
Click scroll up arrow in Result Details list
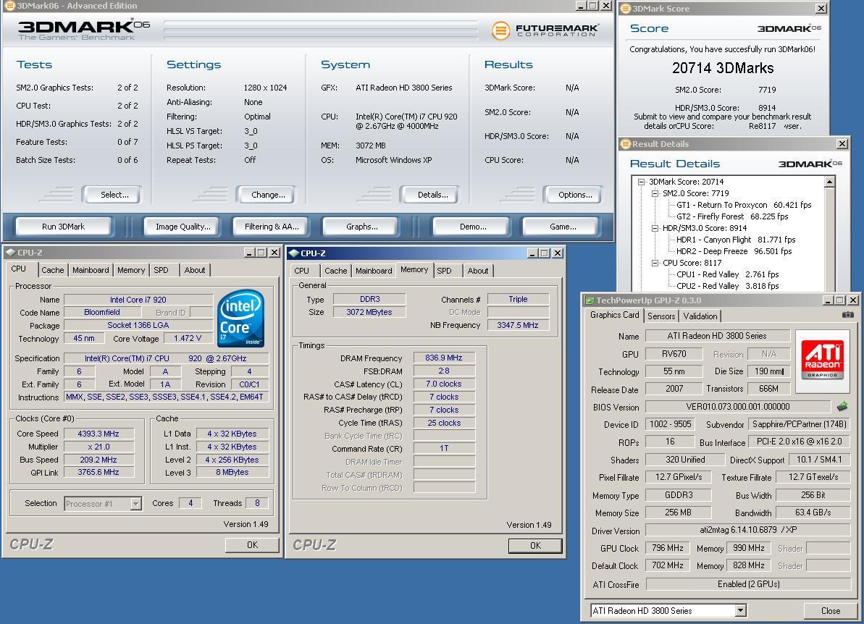pos(830,182)
